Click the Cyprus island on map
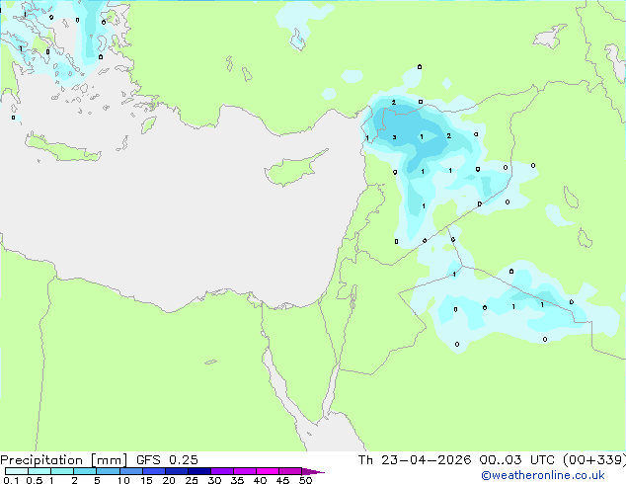 tap(291, 170)
